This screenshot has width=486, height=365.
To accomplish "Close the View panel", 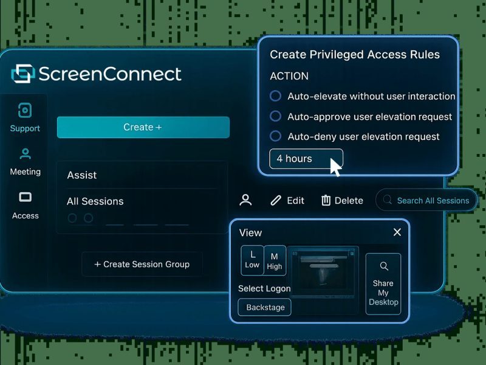I will (397, 232).
